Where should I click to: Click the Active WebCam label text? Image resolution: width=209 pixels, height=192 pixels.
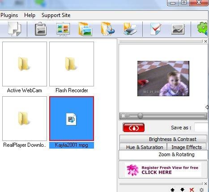coord(25,90)
